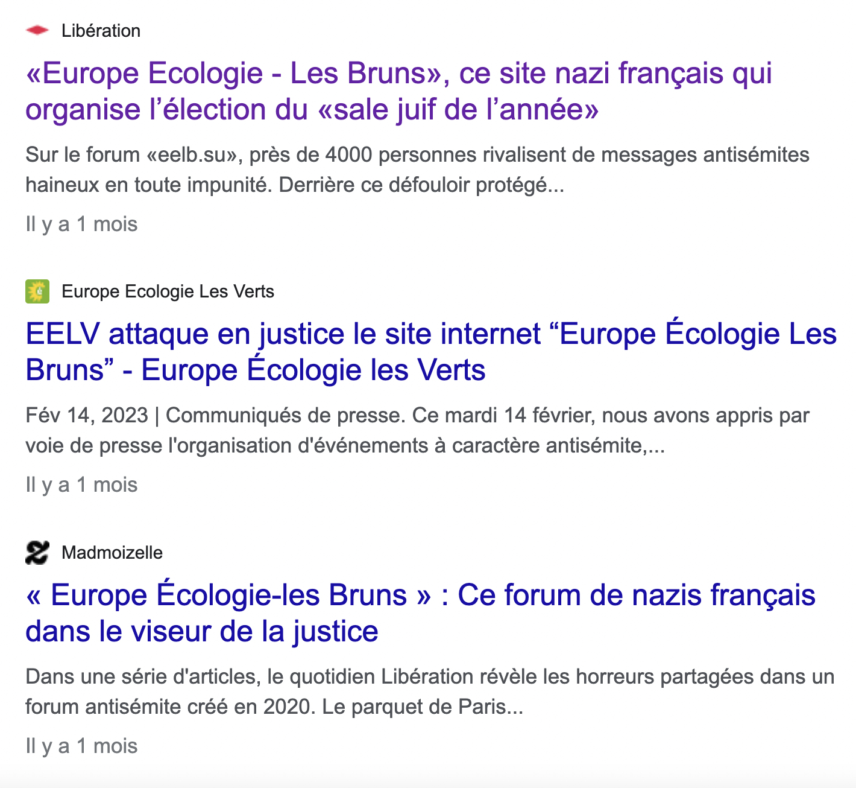
Task: Click 'Le parquet de Paris...' snippet ending
Action: pyautogui.click(x=423, y=707)
